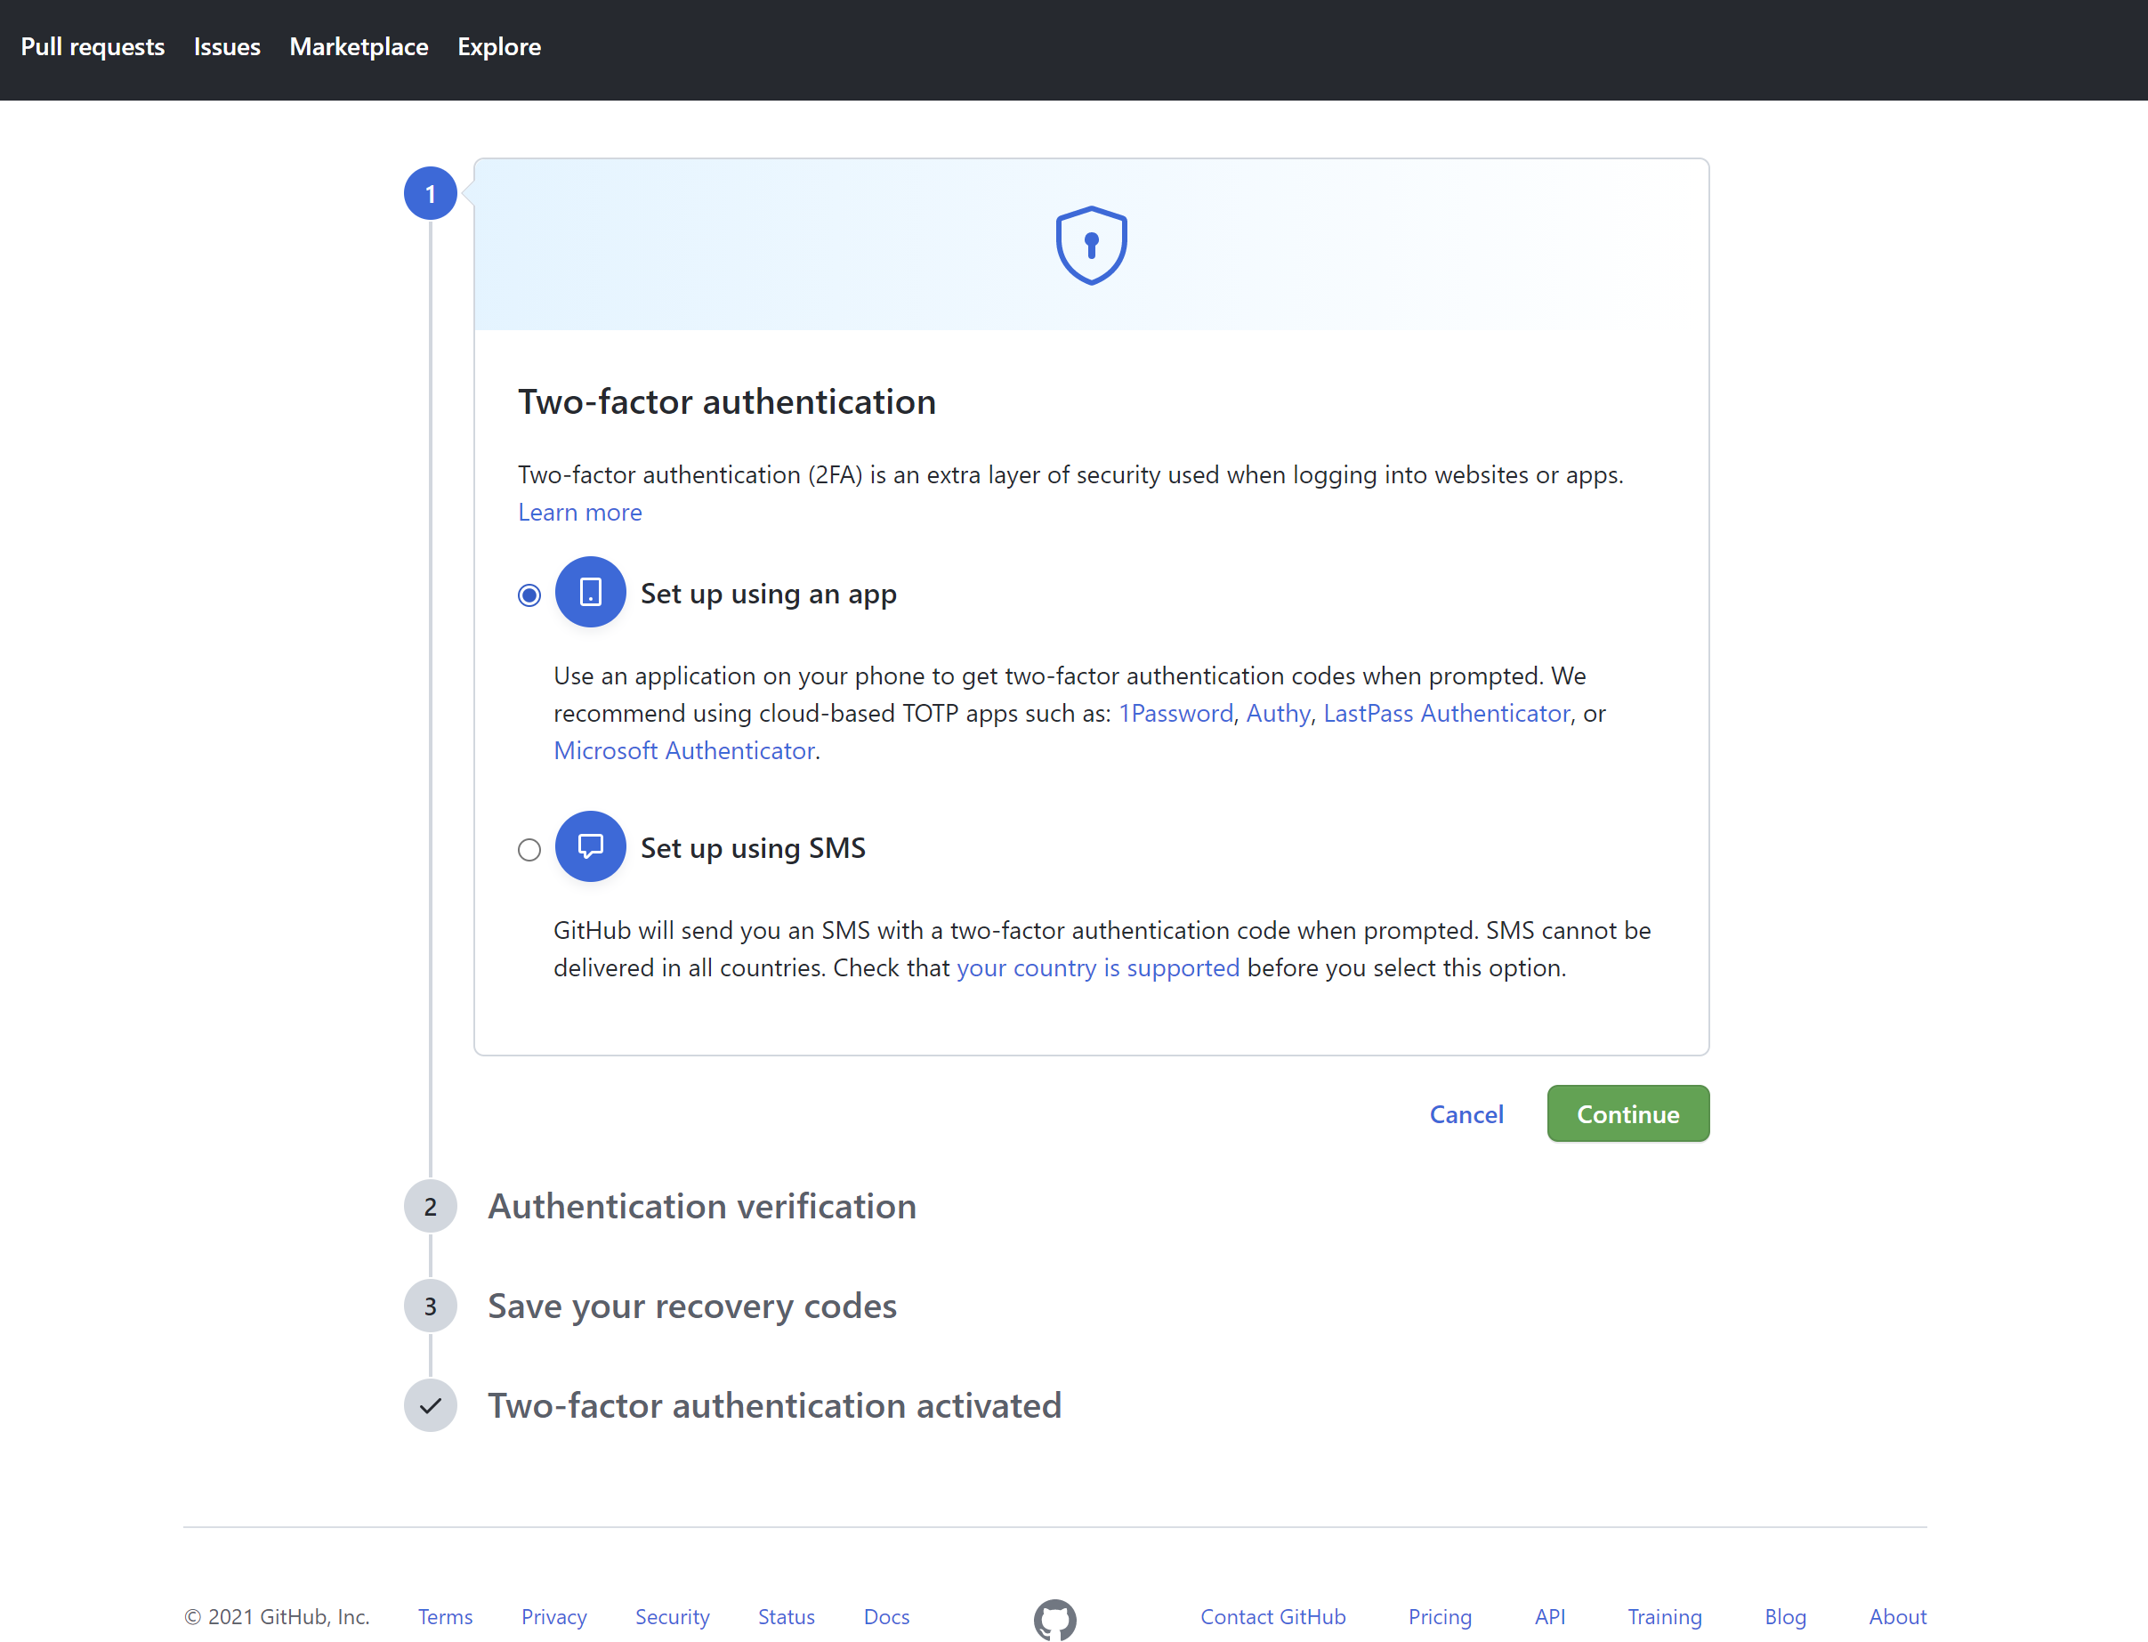This screenshot has width=2148, height=1642.
Task: Click the step 3 circle next to recovery codes
Action: (x=430, y=1305)
